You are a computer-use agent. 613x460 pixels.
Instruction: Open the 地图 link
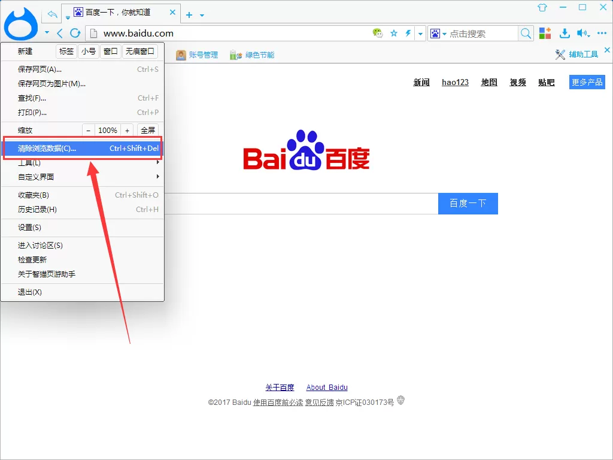tap(489, 82)
